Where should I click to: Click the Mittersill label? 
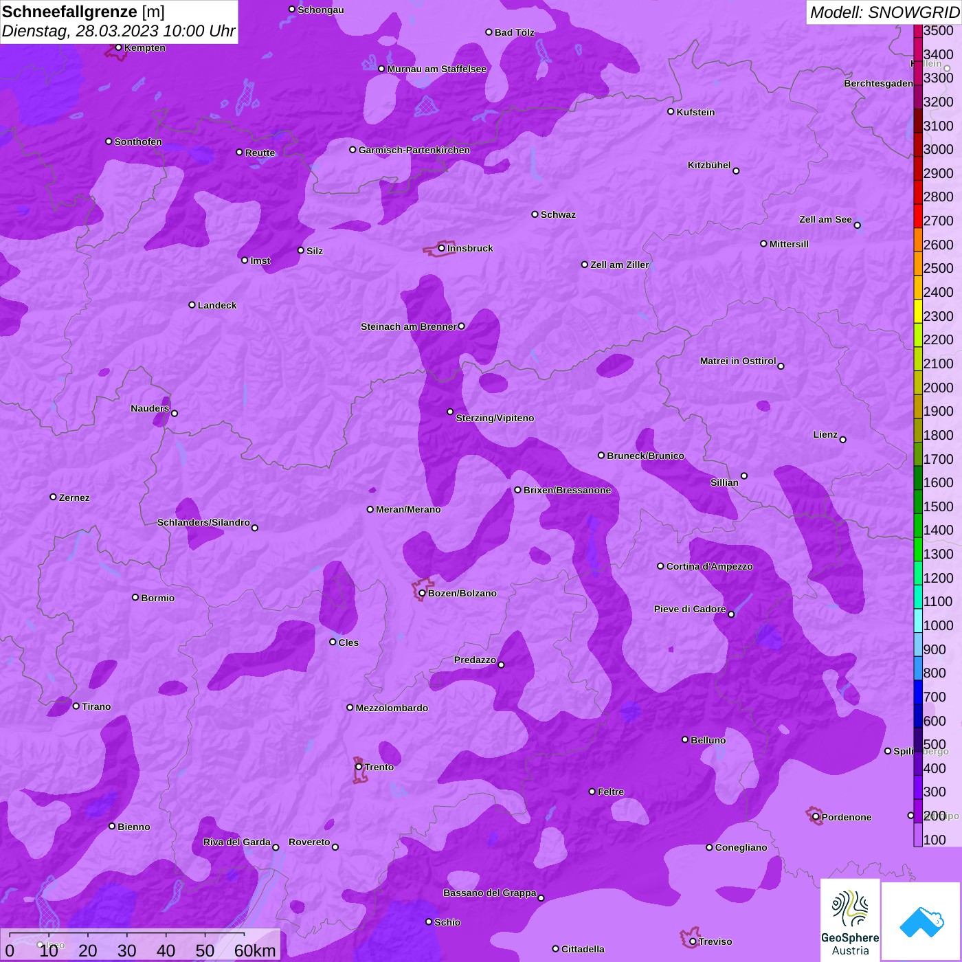pyautogui.click(x=789, y=244)
